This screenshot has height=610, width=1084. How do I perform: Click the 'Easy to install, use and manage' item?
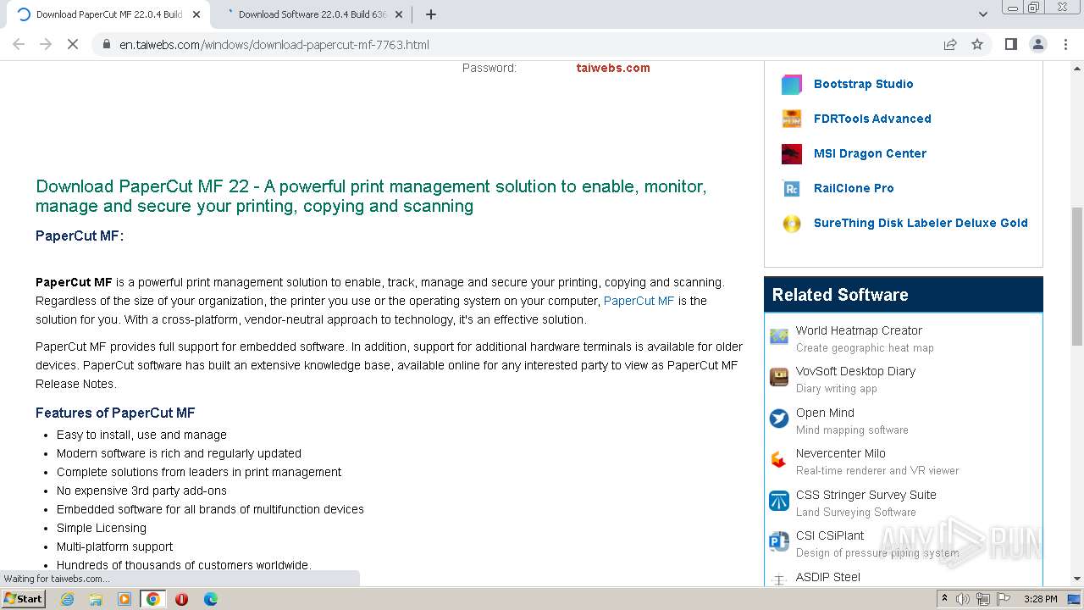141,435
